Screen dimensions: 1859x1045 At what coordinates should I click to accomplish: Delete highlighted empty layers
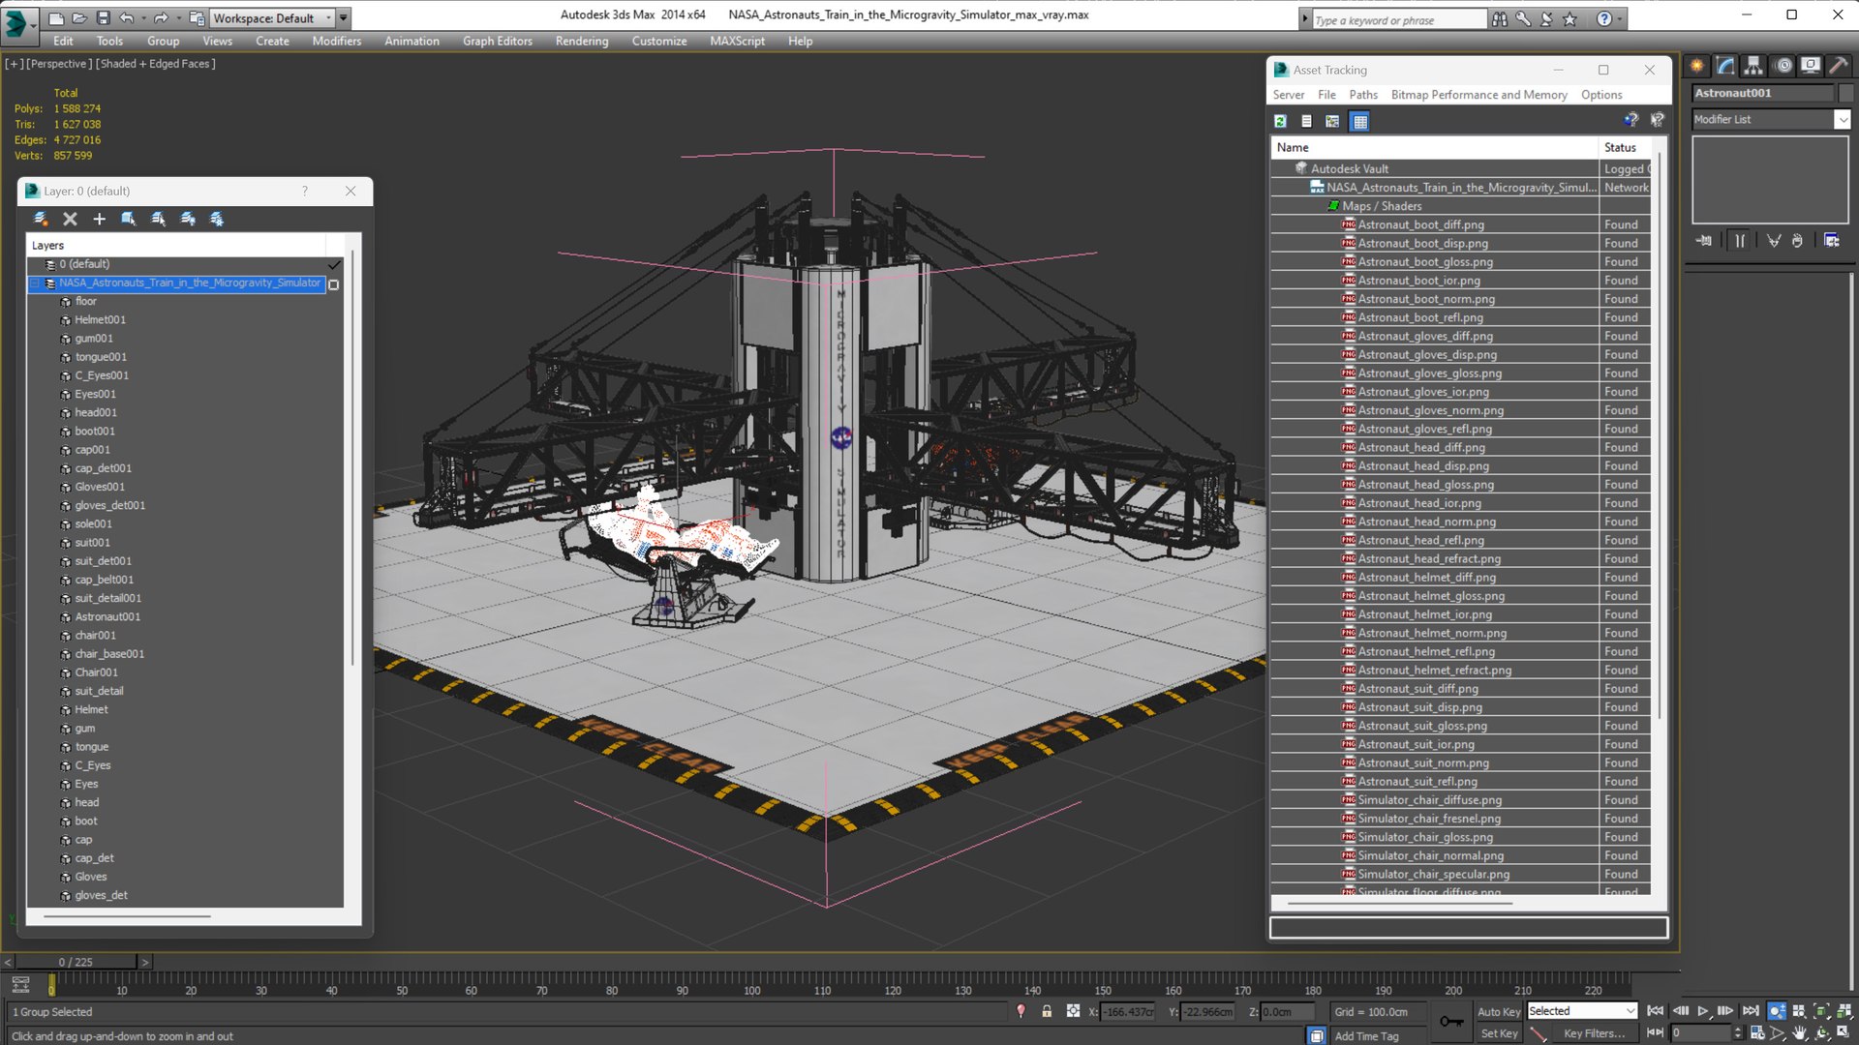click(x=70, y=219)
